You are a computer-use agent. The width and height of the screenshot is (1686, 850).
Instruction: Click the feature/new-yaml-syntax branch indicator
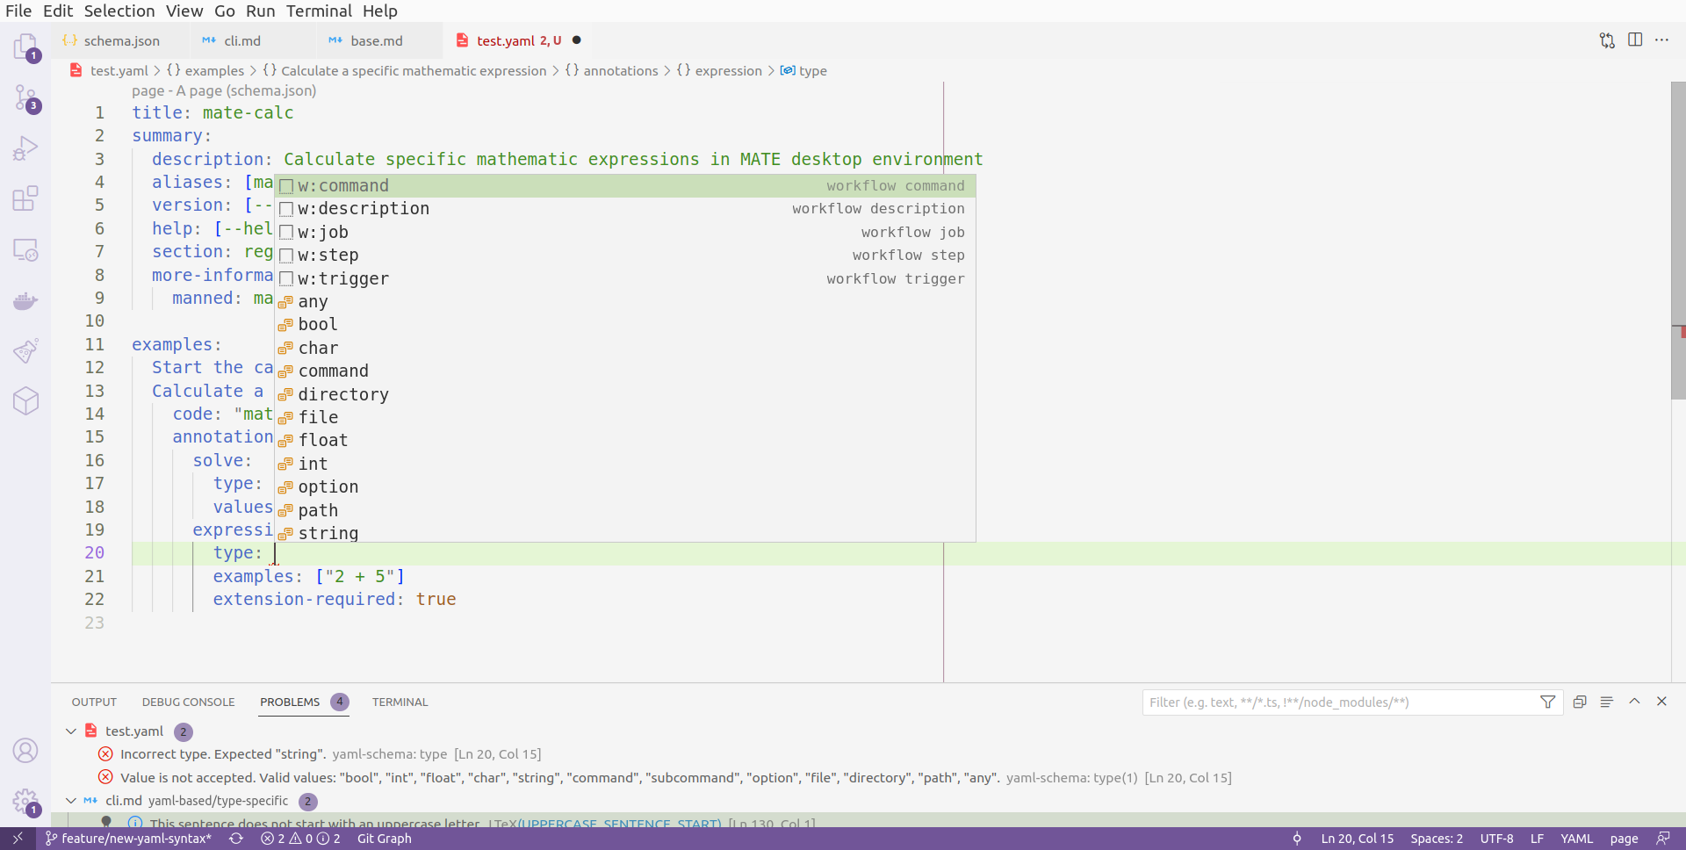128,839
